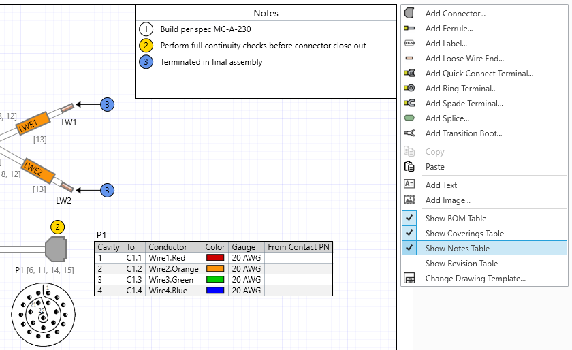This screenshot has height=350, width=572.
Task: Uncheck the Show BOM Table checkmark
Action: click(409, 218)
